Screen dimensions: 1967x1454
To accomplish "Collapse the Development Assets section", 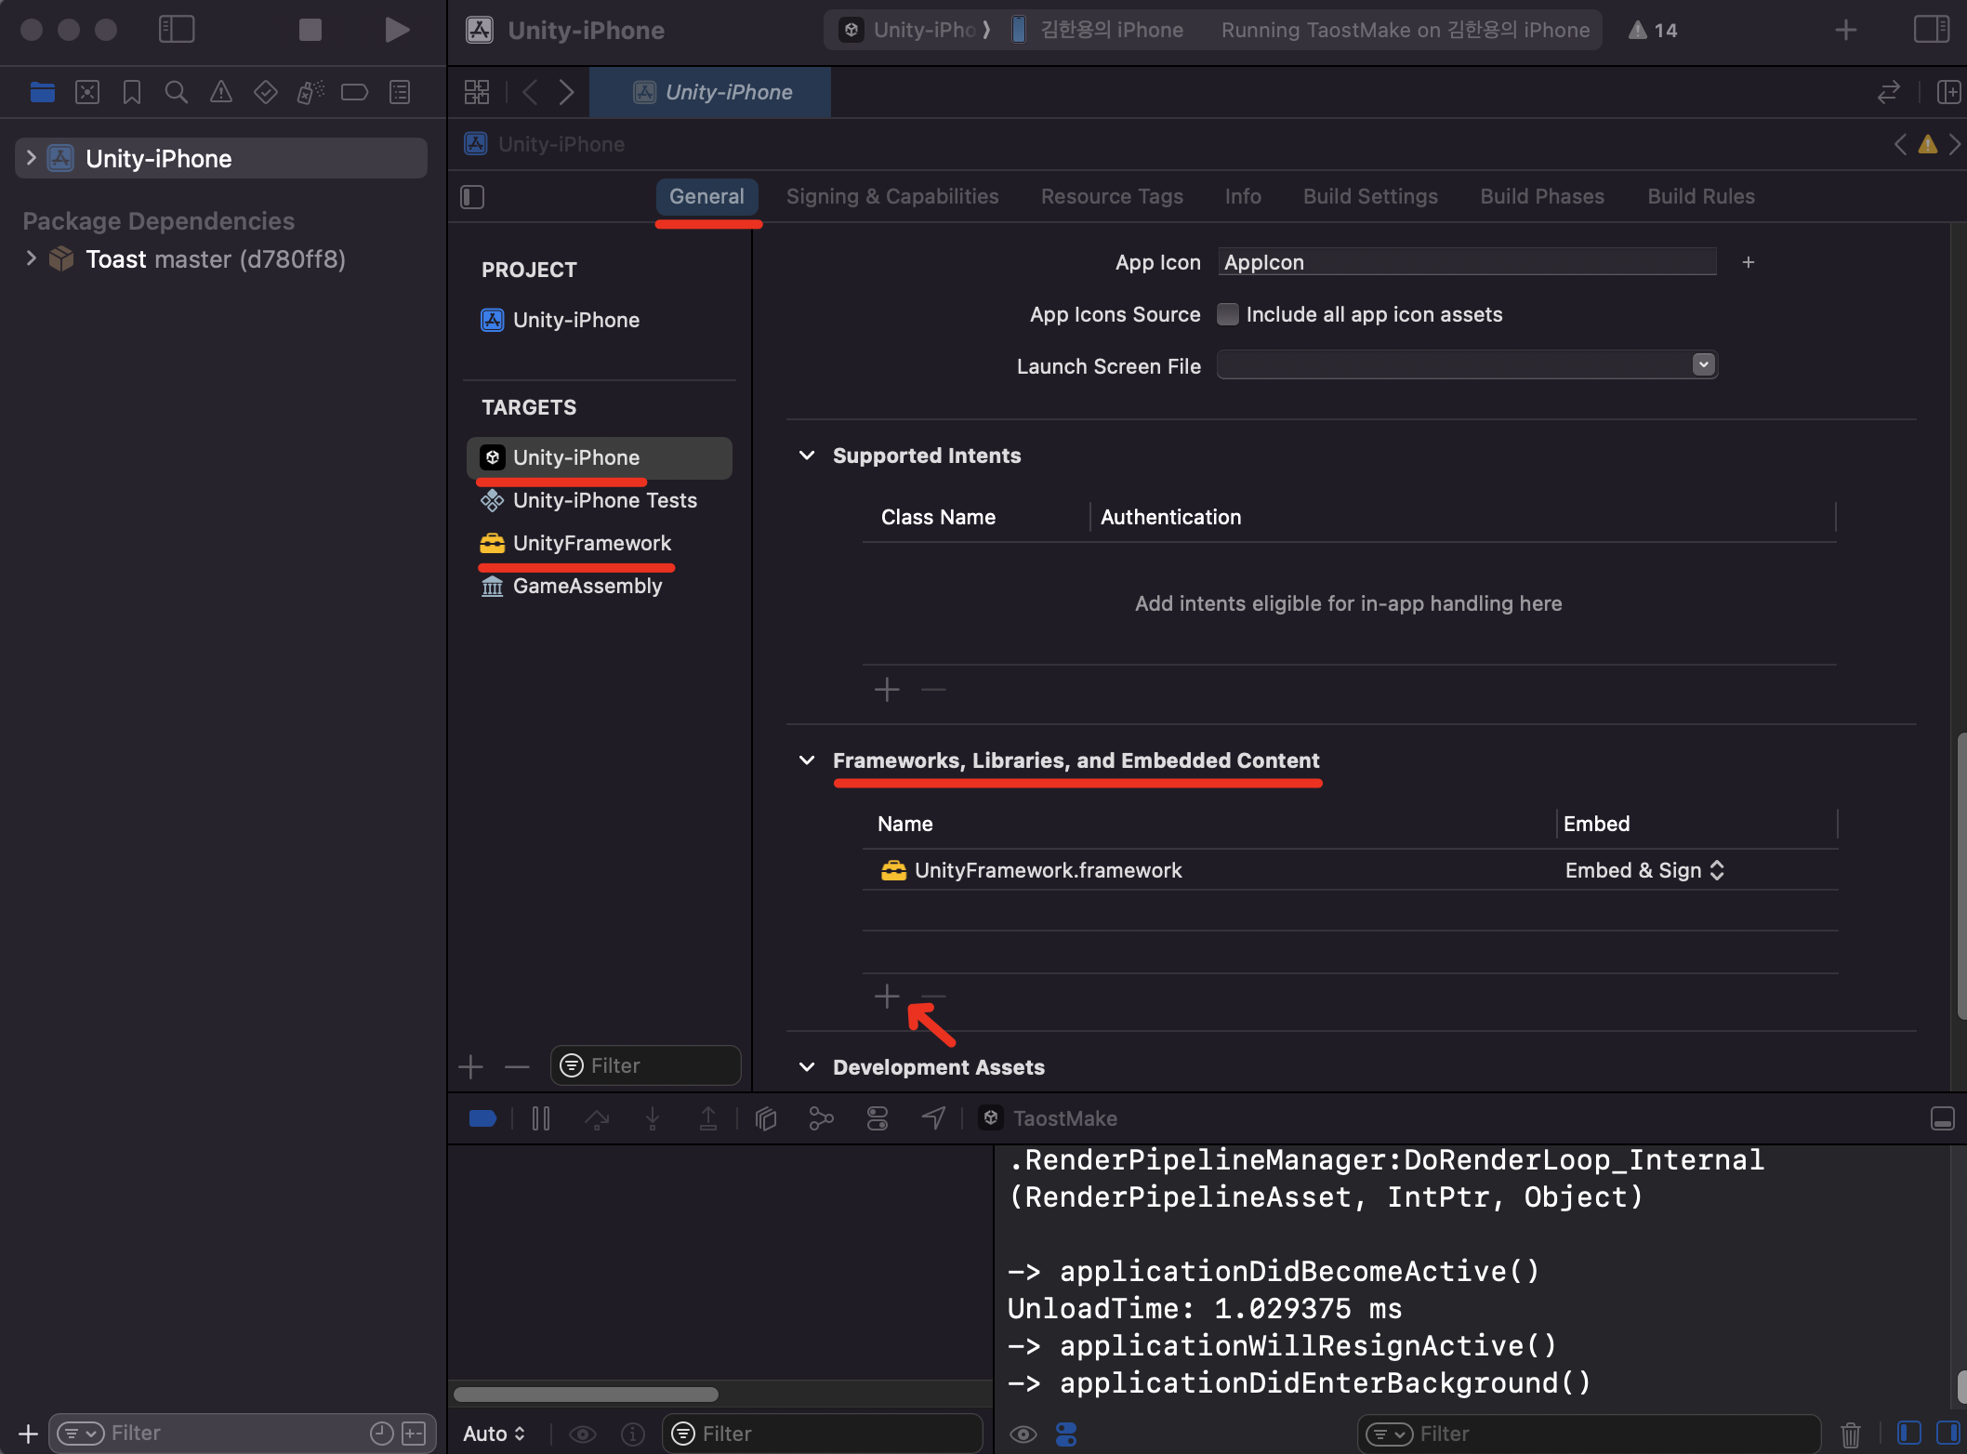I will pyautogui.click(x=807, y=1067).
